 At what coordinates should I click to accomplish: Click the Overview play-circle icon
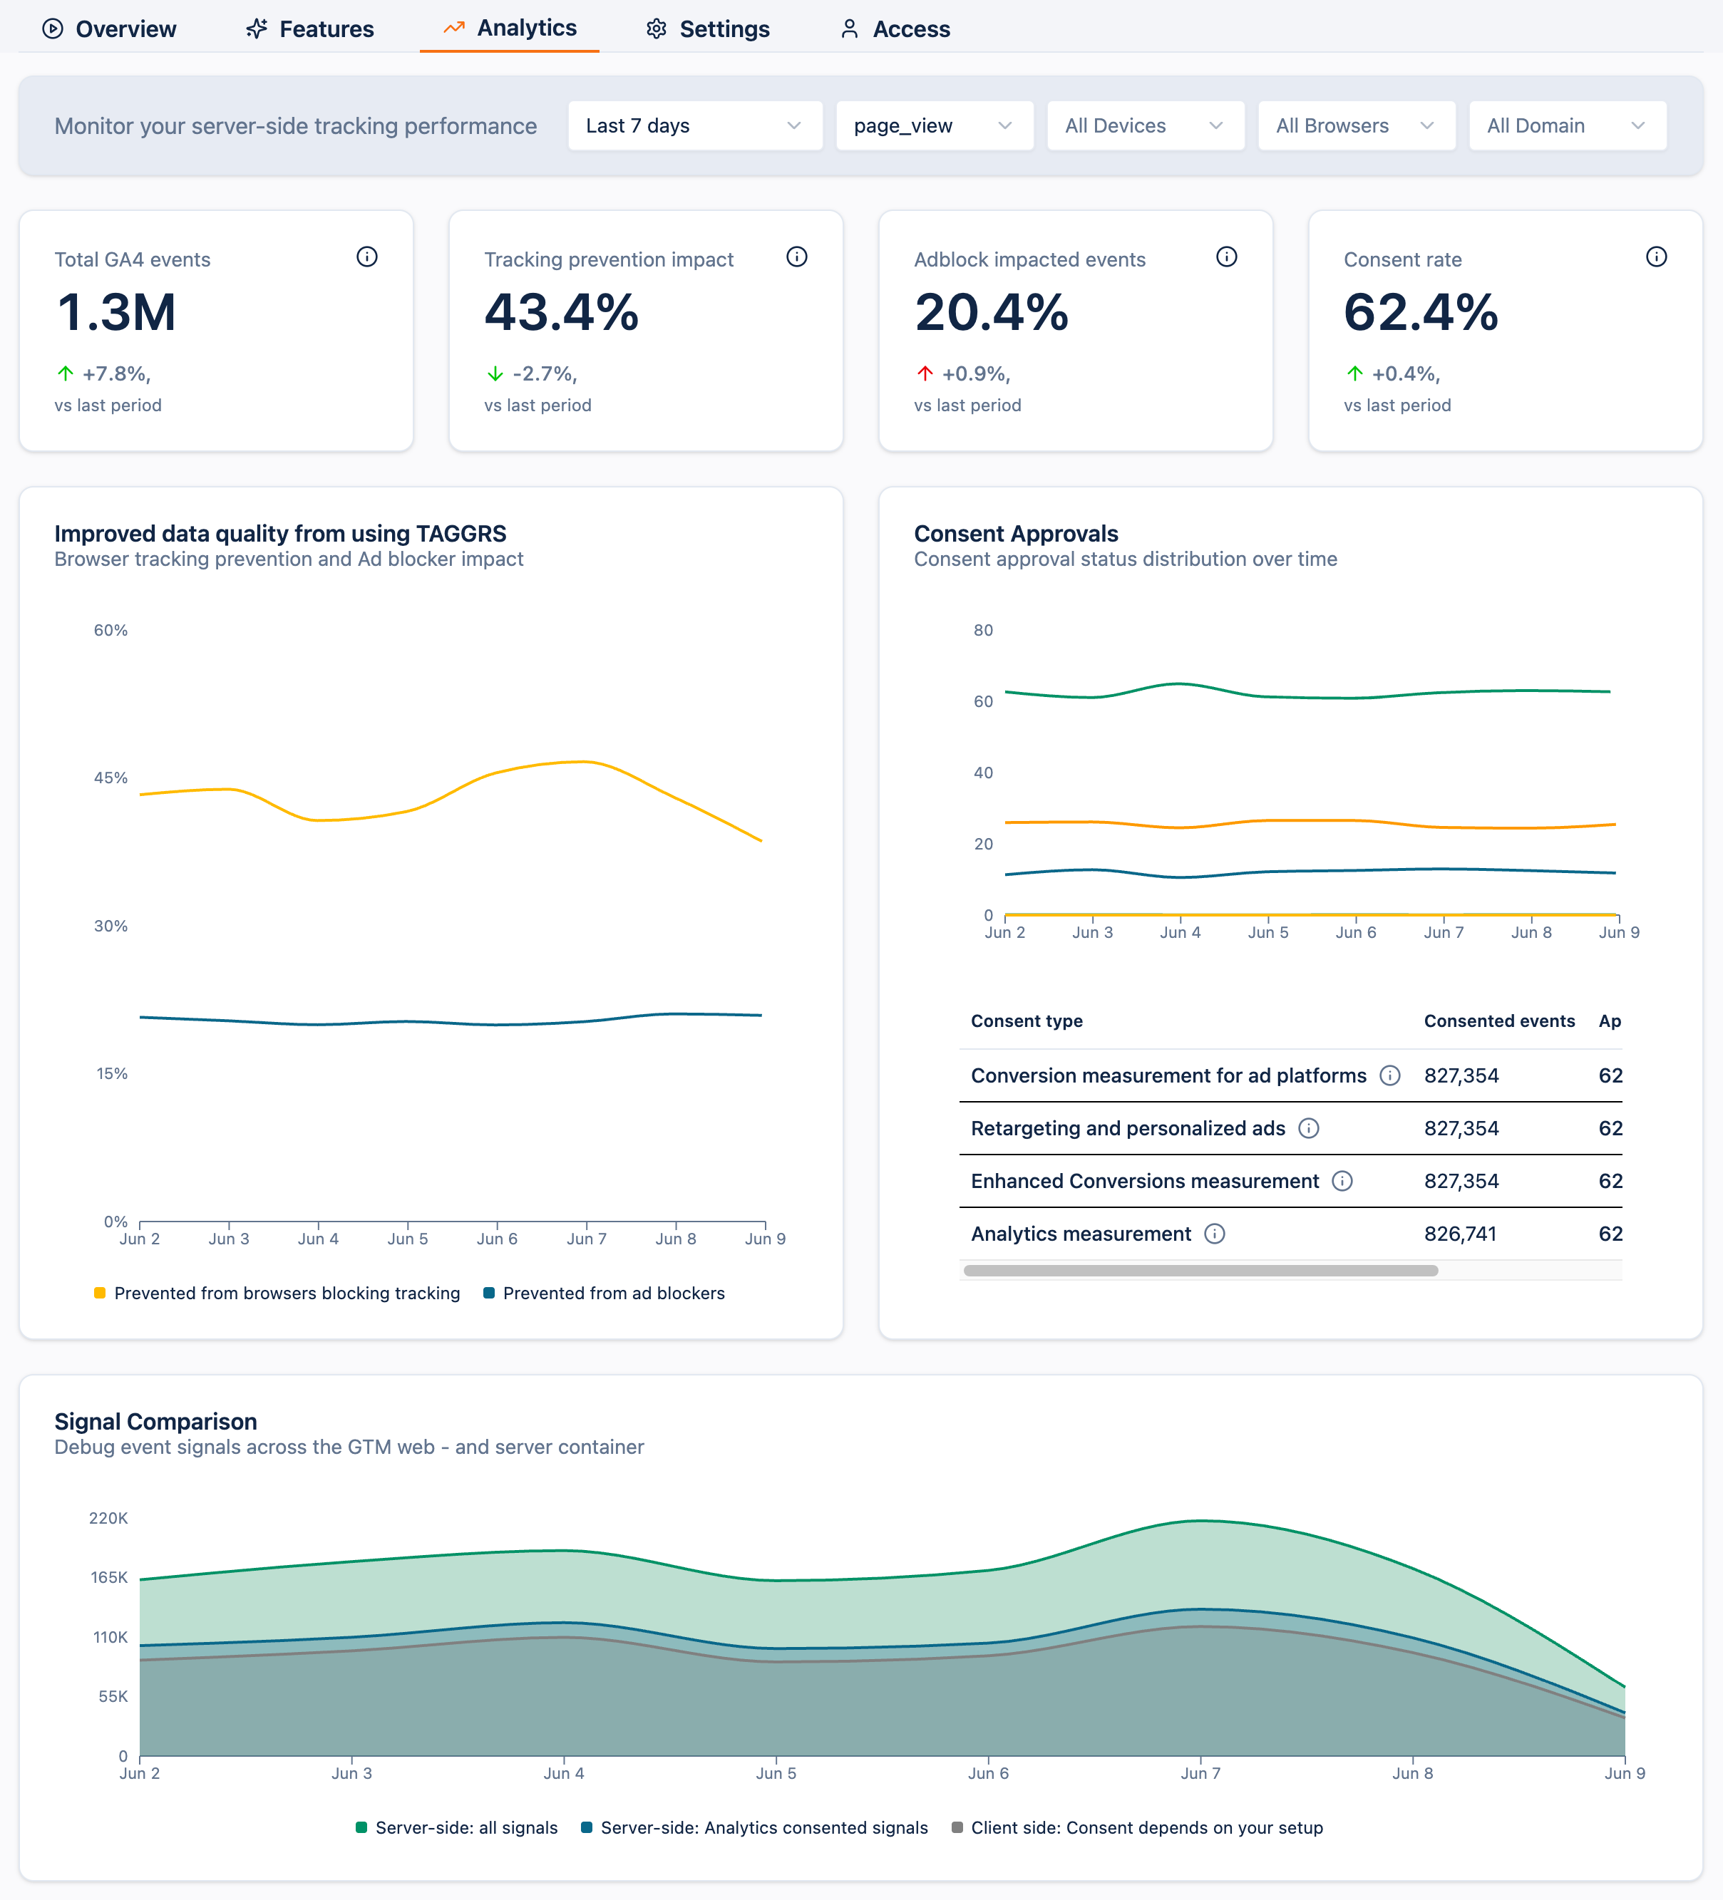(53, 29)
